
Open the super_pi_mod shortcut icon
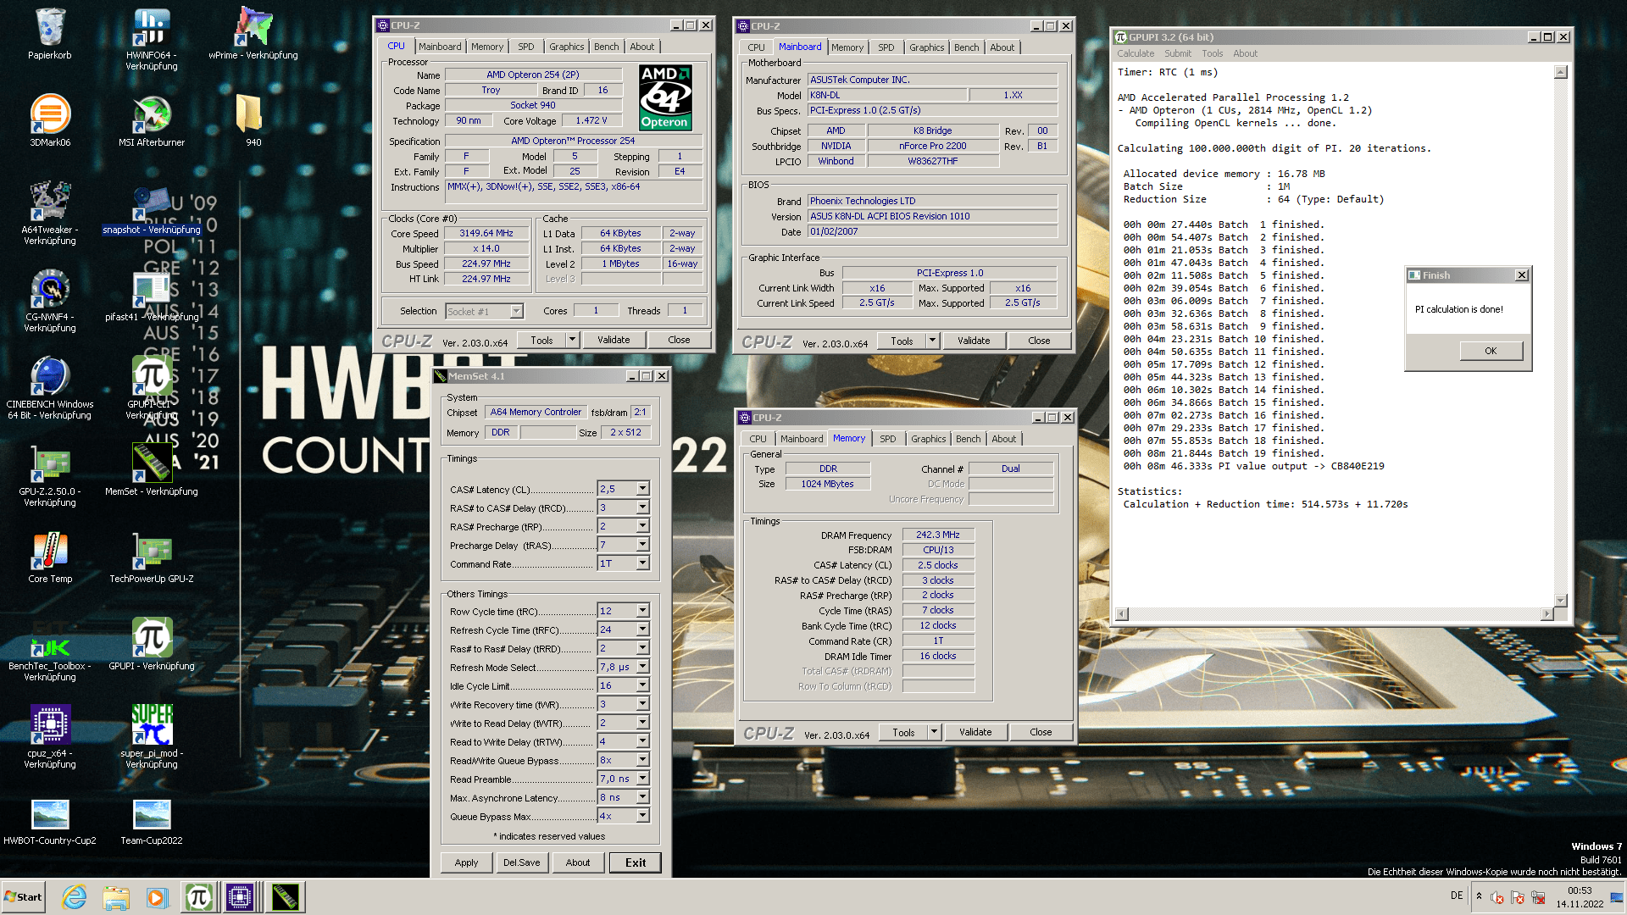tap(152, 735)
